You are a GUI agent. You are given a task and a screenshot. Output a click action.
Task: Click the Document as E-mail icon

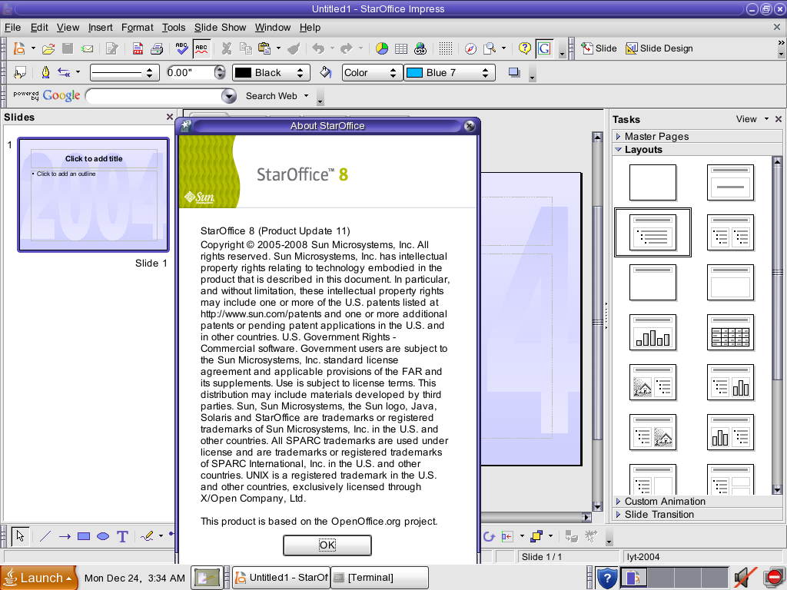[x=88, y=48]
